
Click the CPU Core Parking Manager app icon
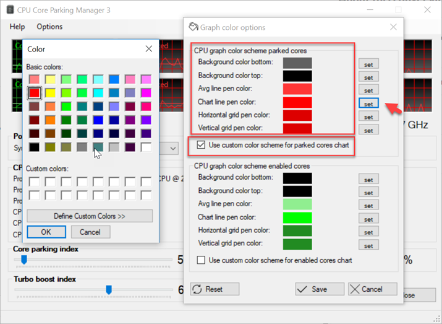(10, 10)
